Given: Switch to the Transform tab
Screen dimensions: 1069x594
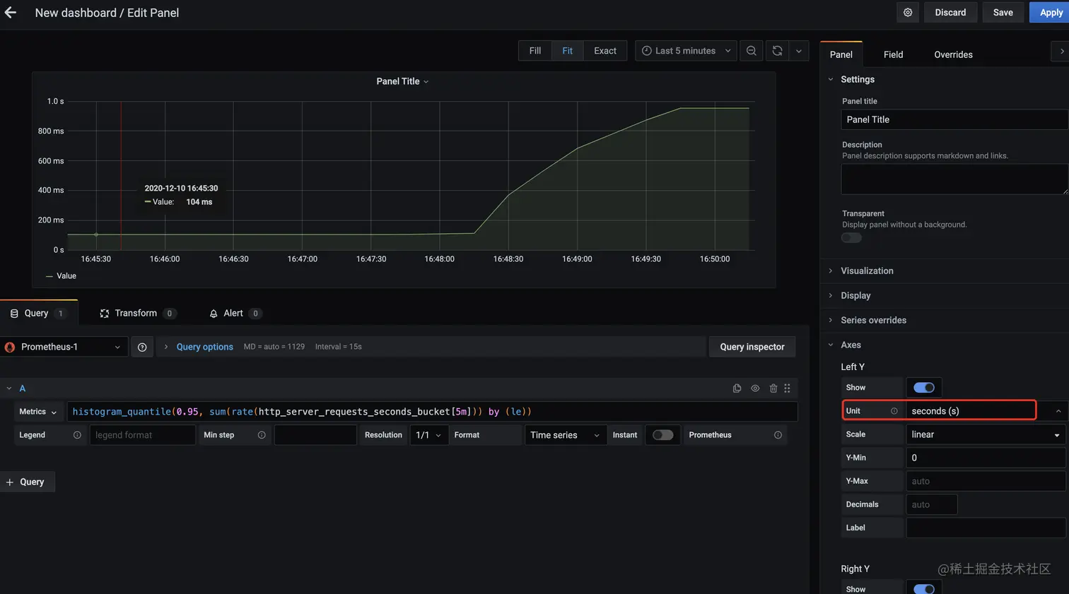Looking at the screenshot, I should pyautogui.click(x=138, y=314).
